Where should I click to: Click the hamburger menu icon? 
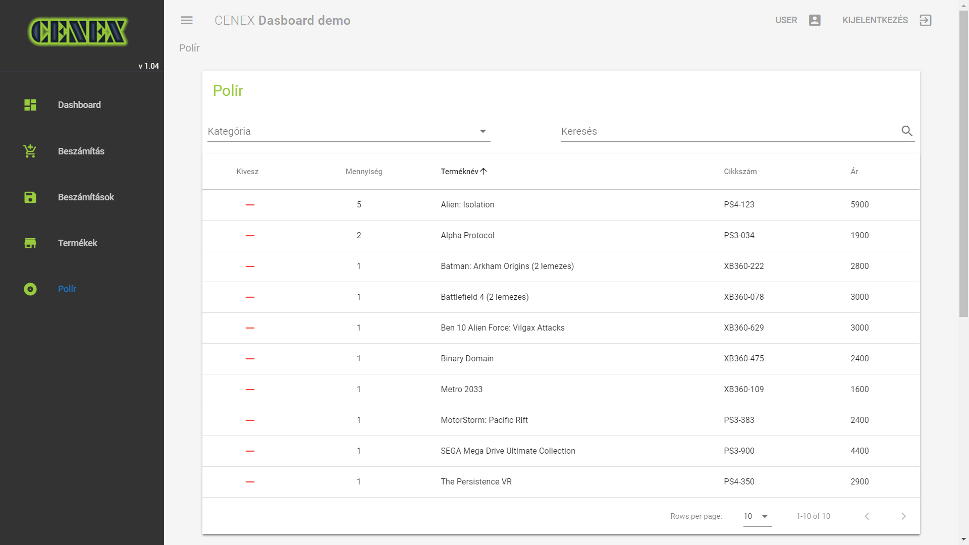coord(187,20)
